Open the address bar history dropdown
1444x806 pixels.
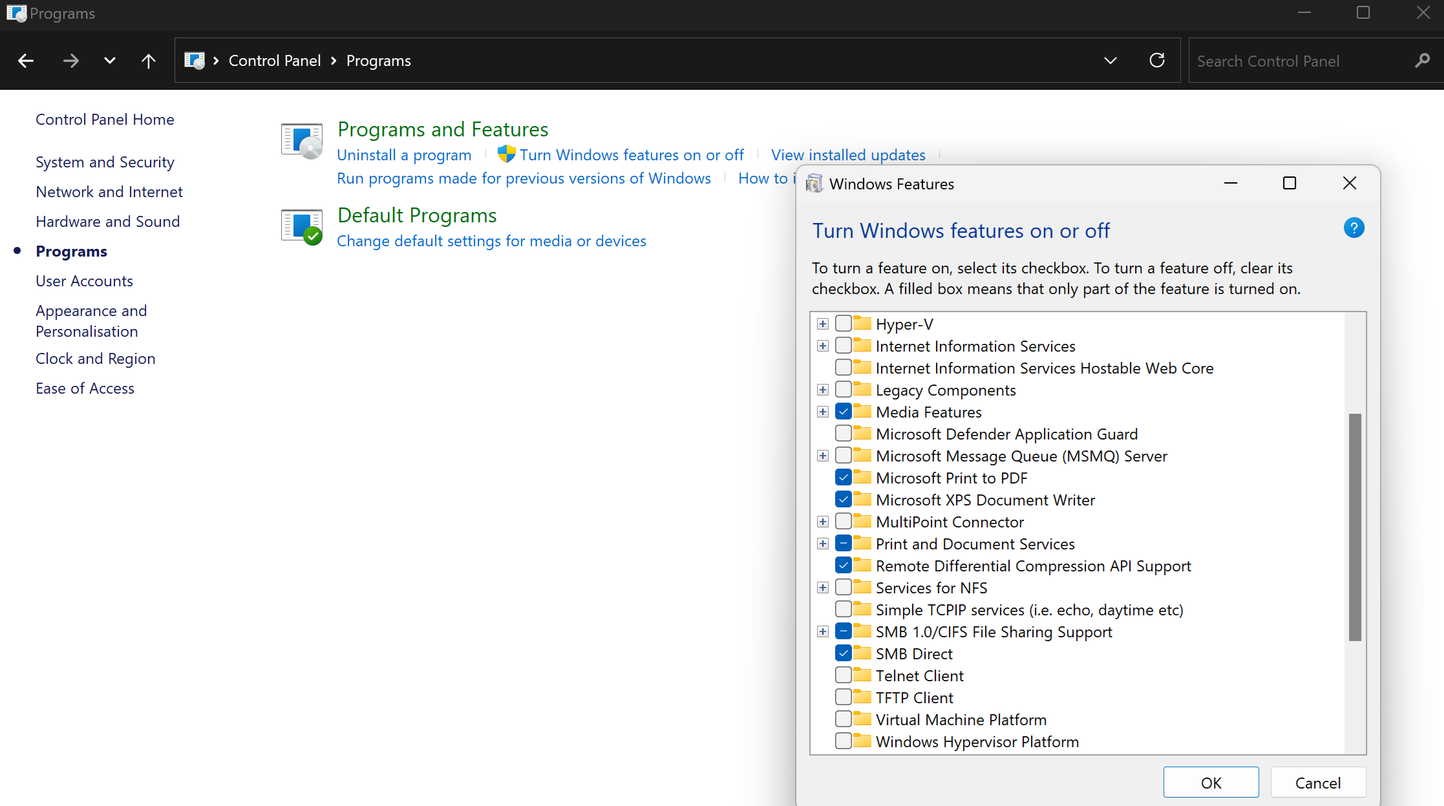click(x=1110, y=61)
